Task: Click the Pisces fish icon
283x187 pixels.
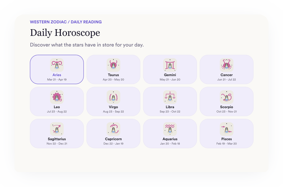Action: (x=227, y=129)
